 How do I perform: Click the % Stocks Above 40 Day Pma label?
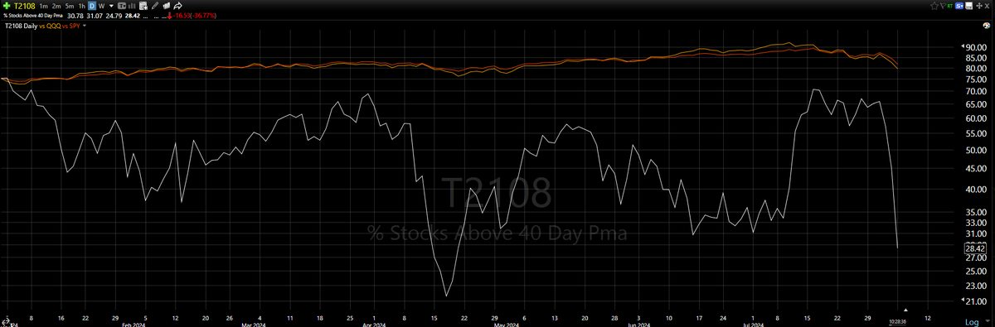tap(33, 16)
